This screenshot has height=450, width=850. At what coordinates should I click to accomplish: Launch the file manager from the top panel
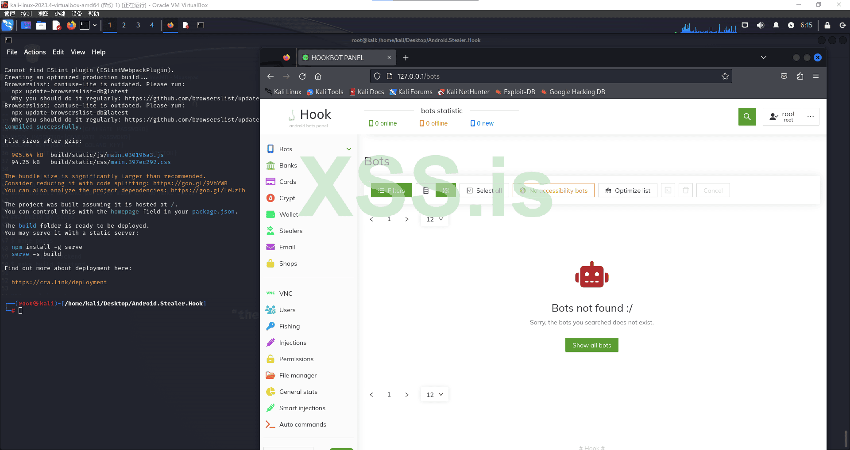pos(41,25)
